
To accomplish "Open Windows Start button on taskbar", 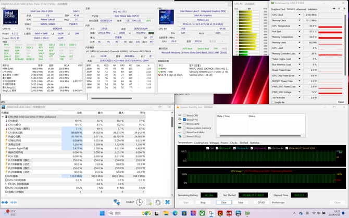I will point(102,213).
